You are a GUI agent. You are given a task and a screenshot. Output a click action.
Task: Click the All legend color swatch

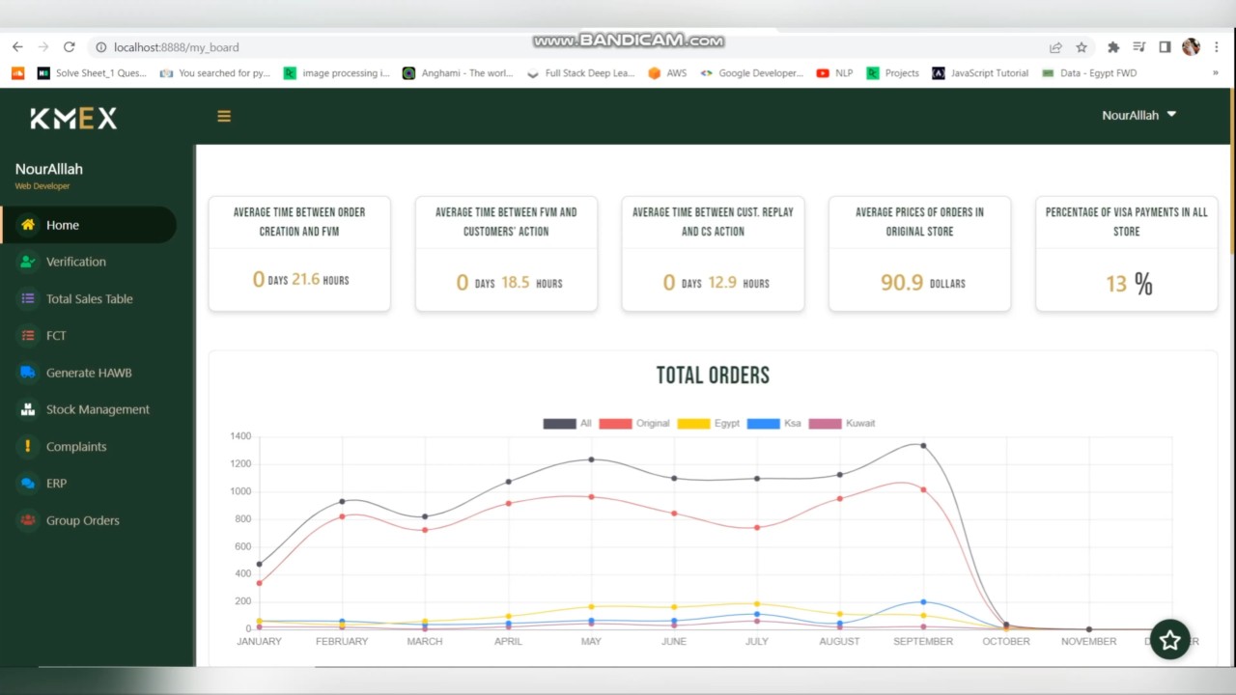[559, 424]
